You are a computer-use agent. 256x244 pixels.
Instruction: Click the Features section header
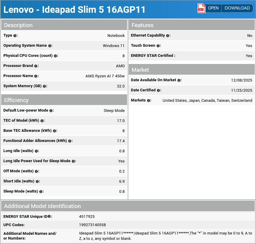click(x=192, y=25)
